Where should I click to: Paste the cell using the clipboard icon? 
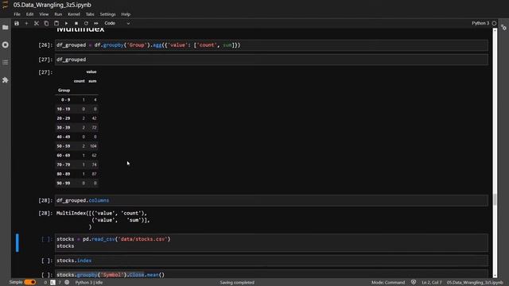(x=56, y=23)
